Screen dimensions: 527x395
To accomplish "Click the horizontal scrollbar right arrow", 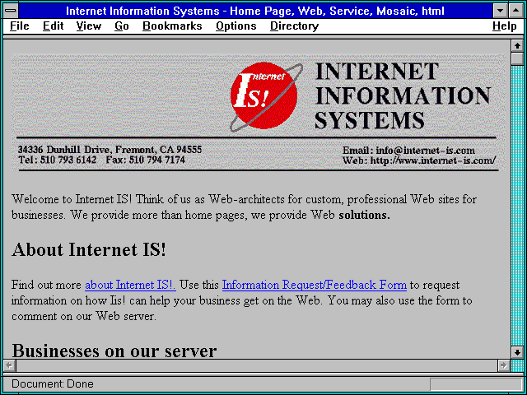I will (503, 365).
